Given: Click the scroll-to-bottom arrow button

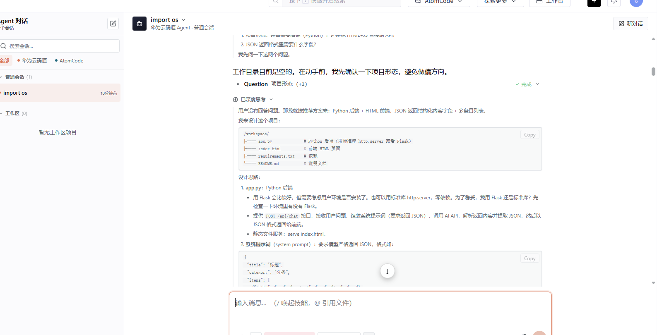Looking at the screenshot, I should (x=387, y=271).
